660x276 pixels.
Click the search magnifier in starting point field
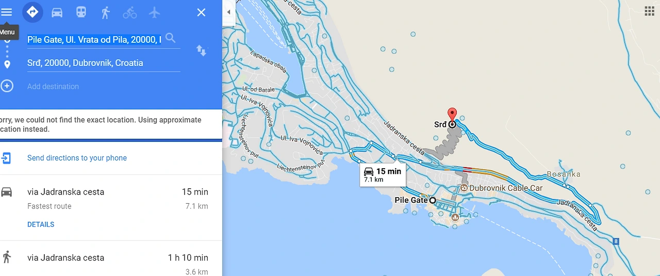coord(171,38)
